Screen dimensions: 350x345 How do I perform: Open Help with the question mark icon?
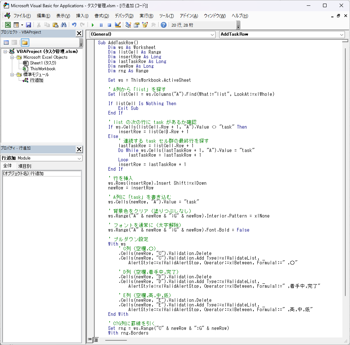pyautogui.click(x=164, y=25)
